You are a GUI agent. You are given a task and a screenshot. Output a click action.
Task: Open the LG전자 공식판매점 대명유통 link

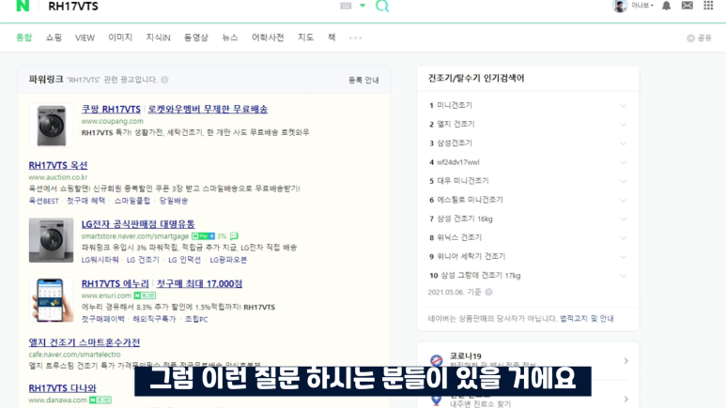click(x=138, y=224)
